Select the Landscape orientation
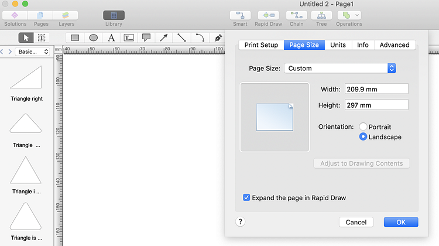The height and width of the screenshot is (246, 439). (x=363, y=137)
